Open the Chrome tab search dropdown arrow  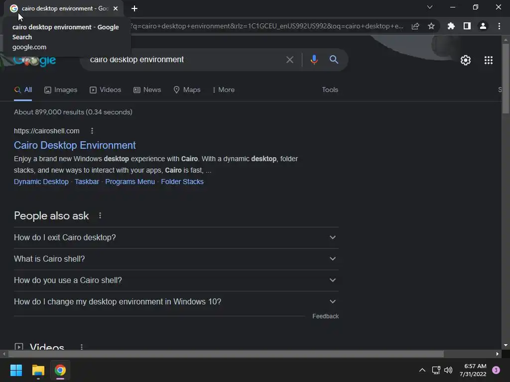pos(430,7)
